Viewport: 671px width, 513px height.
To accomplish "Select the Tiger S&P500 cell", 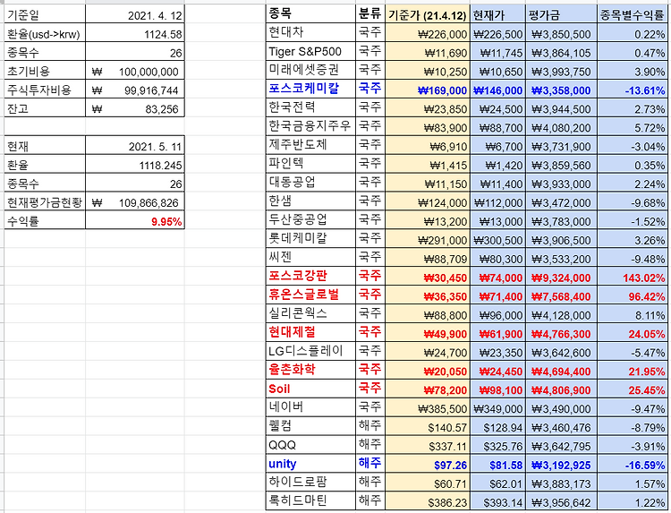I will tap(310, 51).
